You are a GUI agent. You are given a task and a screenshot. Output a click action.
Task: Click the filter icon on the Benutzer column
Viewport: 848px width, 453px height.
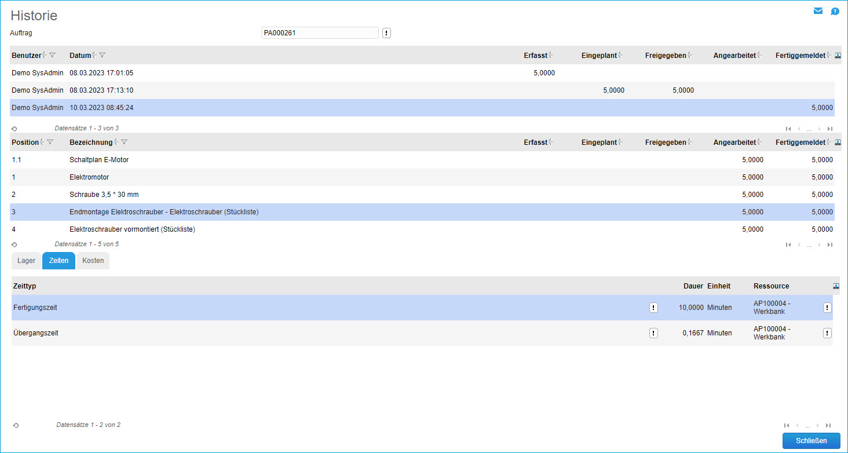coord(53,55)
